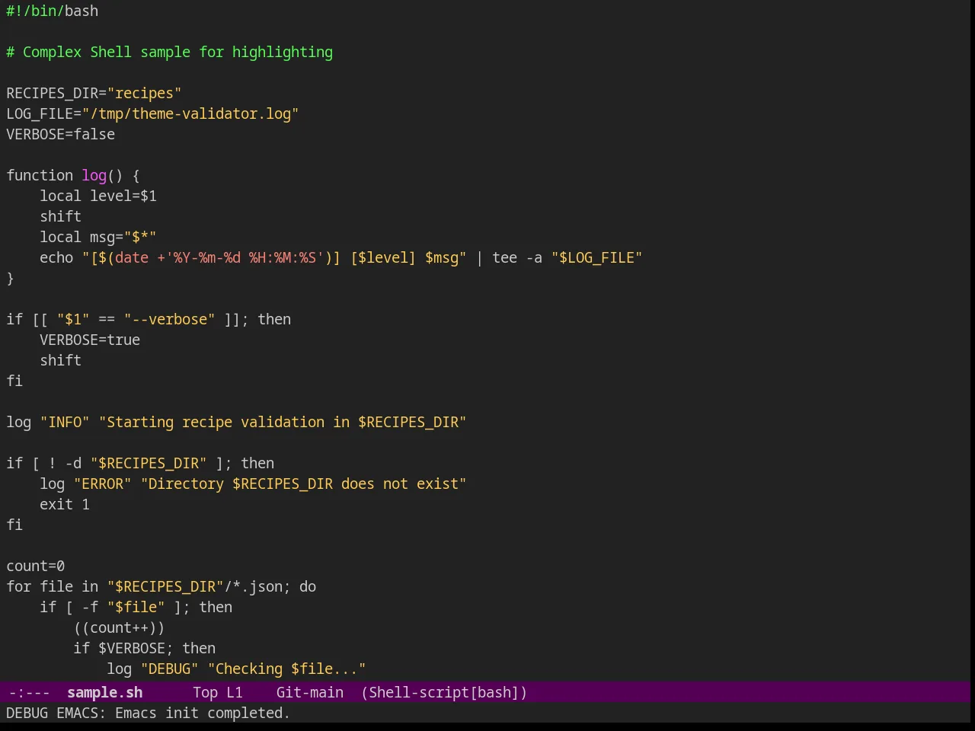Click the "INFO" string in the log call
The image size is (975, 731).
[65, 422]
